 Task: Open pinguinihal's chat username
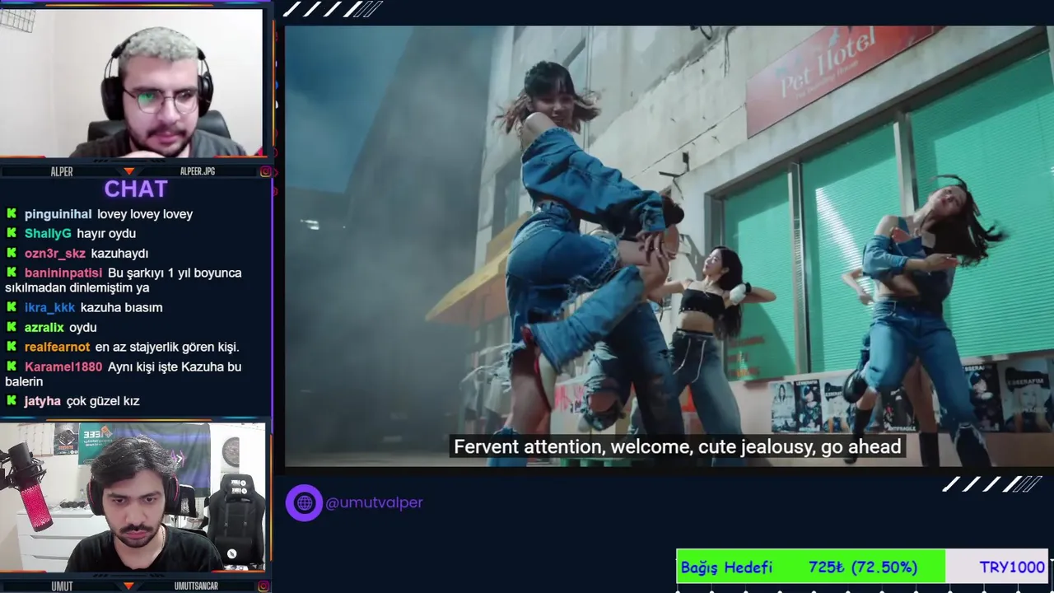58,214
